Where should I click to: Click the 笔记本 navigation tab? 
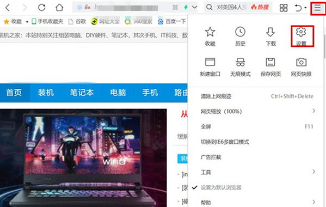pos(82,93)
